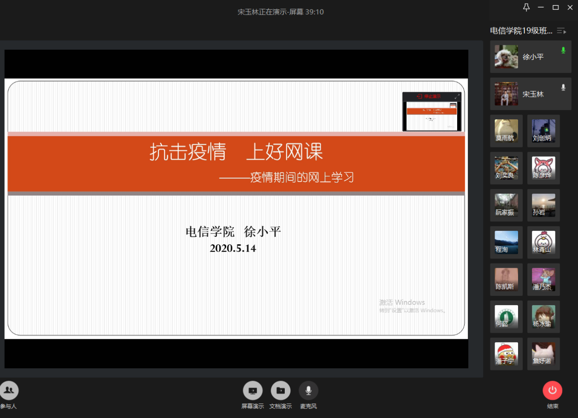Select participant 莫雨航's avatar
The height and width of the screenshot is (418, 578).
tap(506, 131)
